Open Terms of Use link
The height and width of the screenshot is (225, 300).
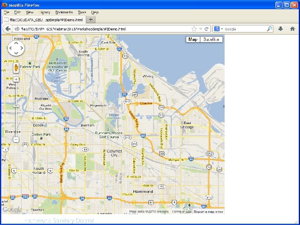(182, 212)
